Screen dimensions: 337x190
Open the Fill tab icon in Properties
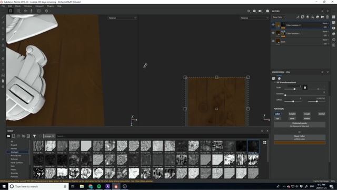(274, 79)
